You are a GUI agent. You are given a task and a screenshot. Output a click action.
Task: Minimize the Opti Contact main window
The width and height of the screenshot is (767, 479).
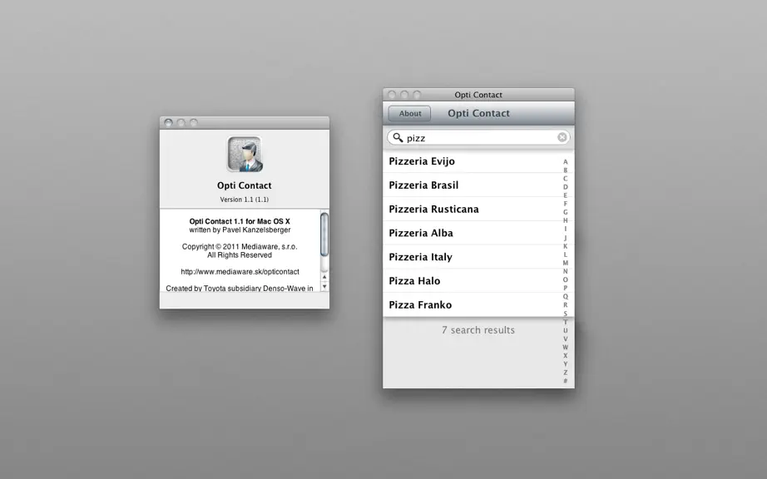pos(404,94)
